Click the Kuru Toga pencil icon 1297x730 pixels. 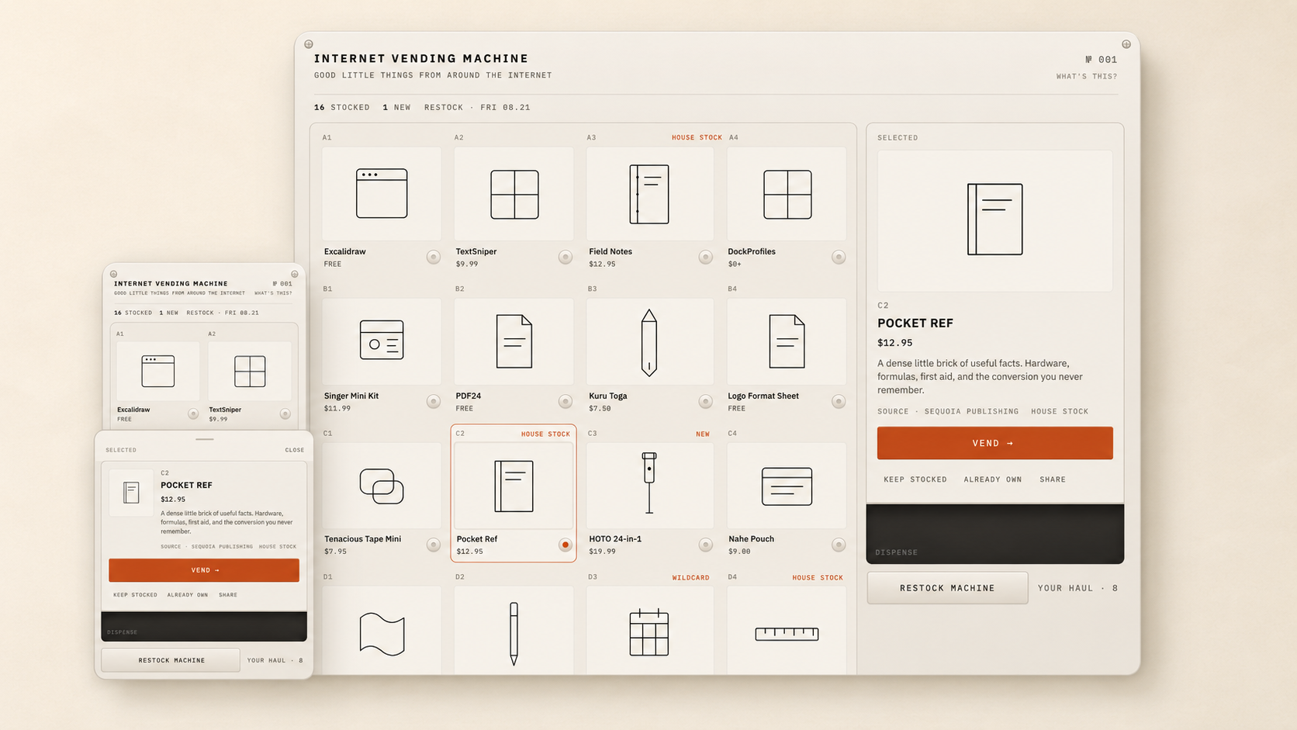[649, 342]
